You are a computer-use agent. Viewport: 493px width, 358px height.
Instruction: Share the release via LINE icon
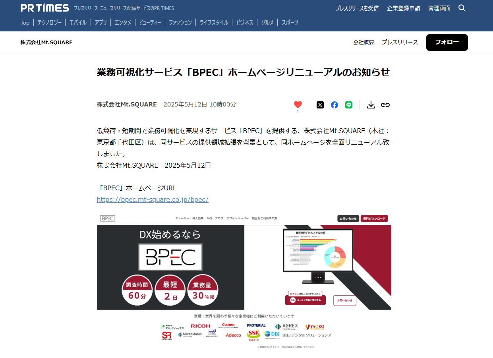pyautogui.click(x=349, y=105)
